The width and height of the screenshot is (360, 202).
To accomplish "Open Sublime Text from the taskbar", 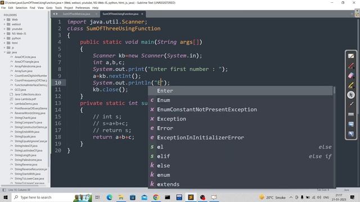I will 191,197.
